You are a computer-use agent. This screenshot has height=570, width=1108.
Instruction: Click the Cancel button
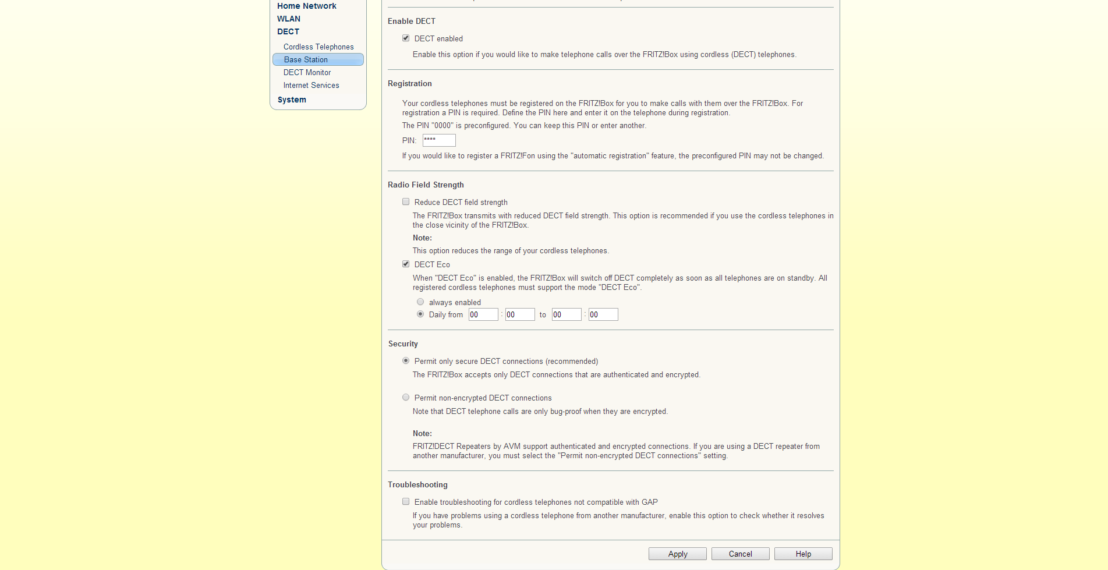pyautogui.click(x=741, y=554)
